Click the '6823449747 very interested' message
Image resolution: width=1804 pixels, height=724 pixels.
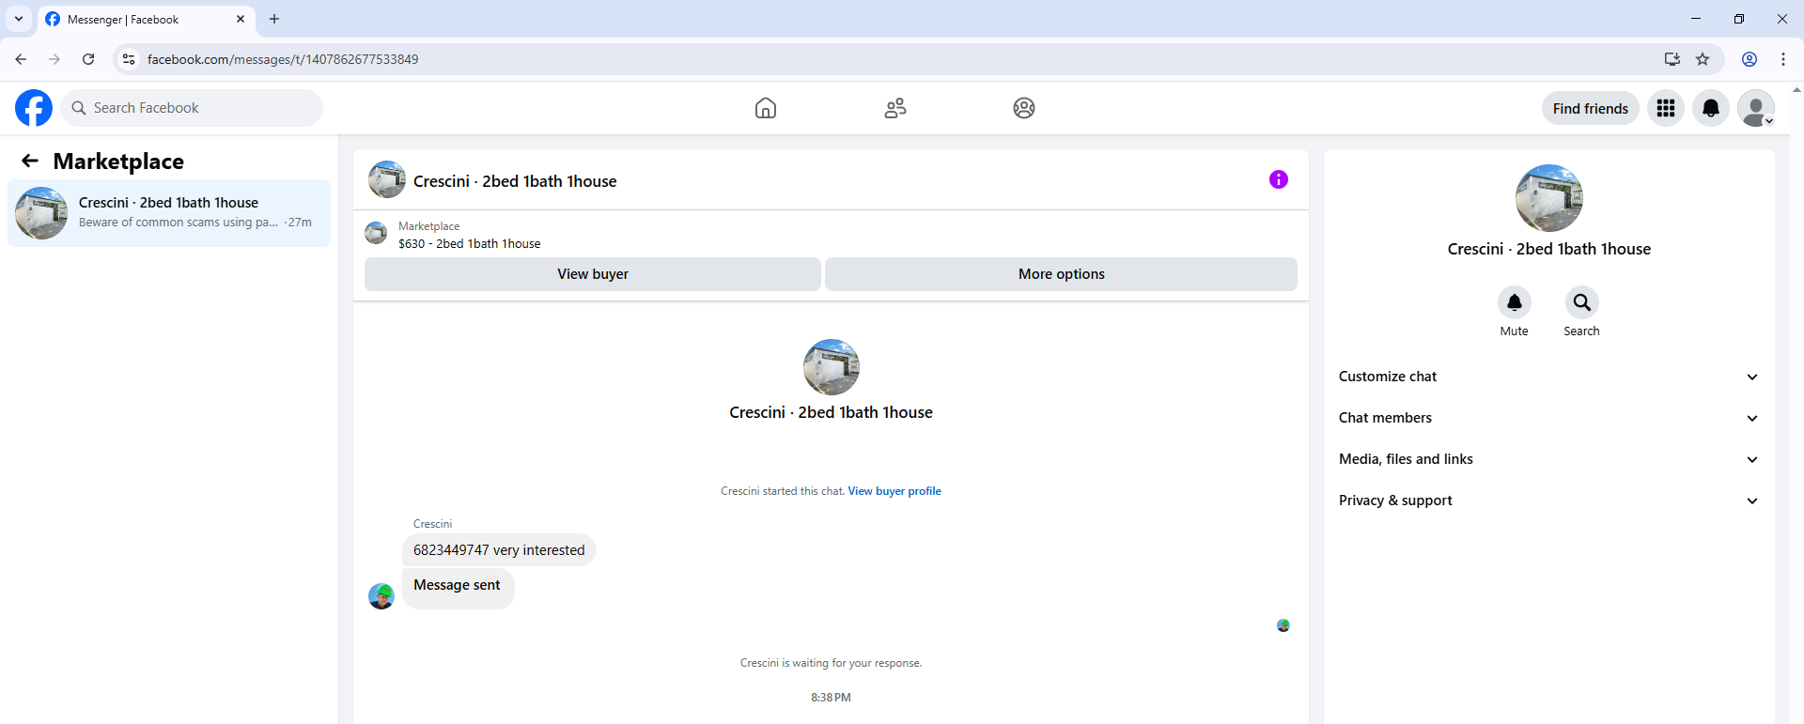[499, 550]
